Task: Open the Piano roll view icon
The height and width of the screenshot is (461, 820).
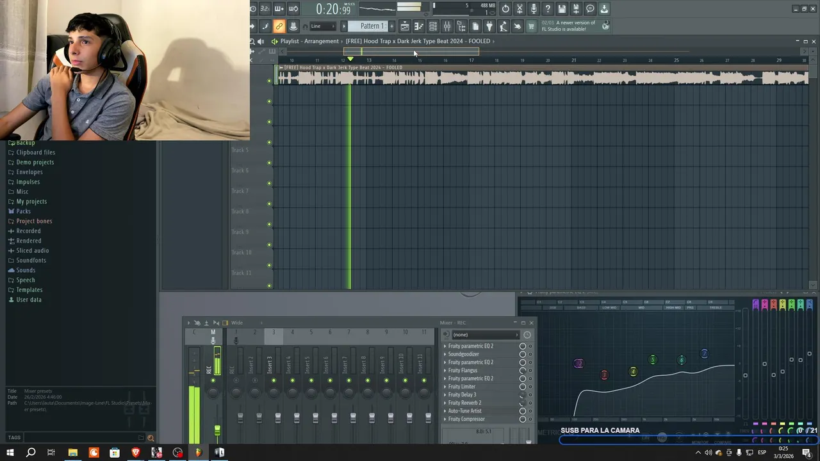Action: coord(419,26)
